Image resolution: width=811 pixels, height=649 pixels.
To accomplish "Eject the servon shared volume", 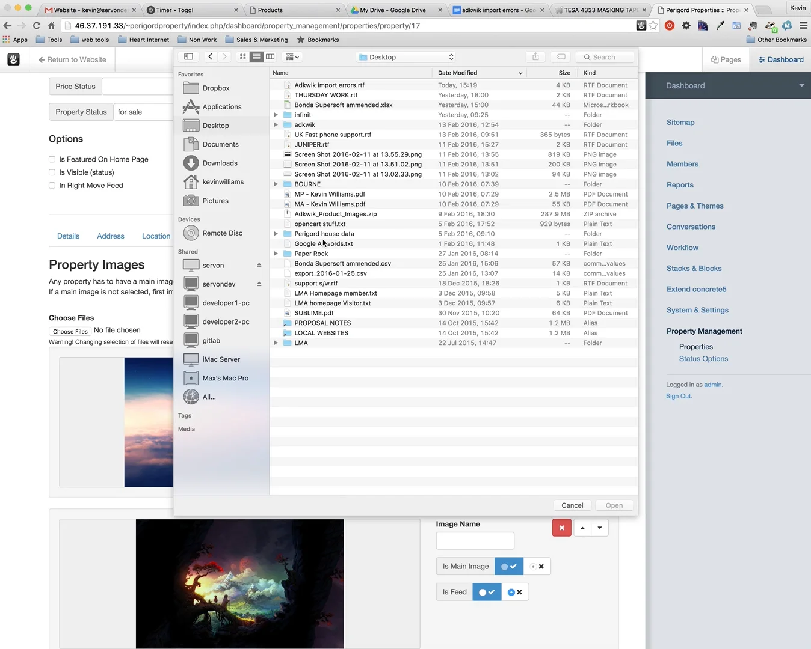I will point(259,266).
